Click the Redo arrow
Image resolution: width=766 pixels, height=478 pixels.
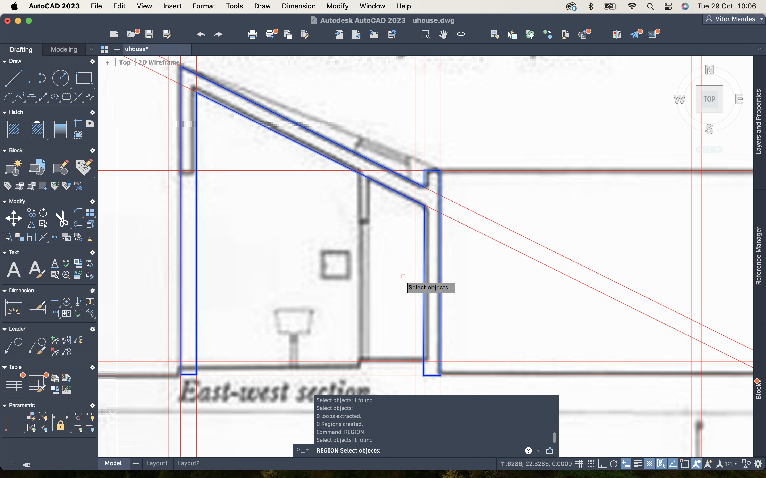pyautogui.click(x=218, y=34)
